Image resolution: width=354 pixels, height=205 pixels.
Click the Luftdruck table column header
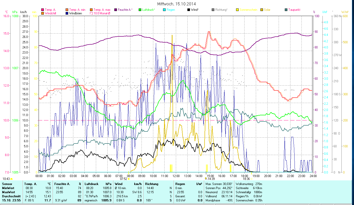pos(92,184)
